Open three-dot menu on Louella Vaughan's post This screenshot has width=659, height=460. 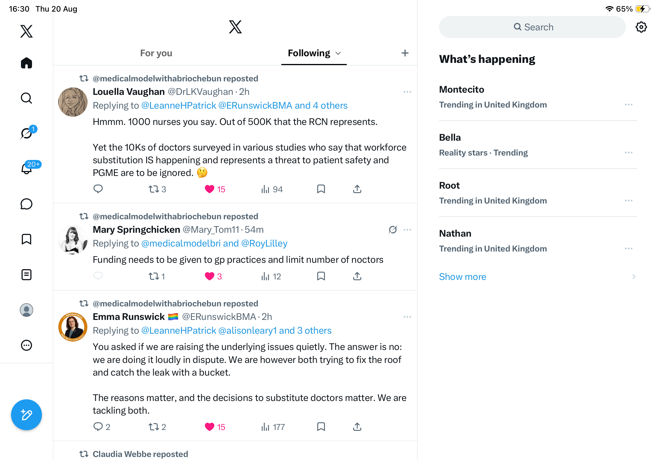point(407,92)
